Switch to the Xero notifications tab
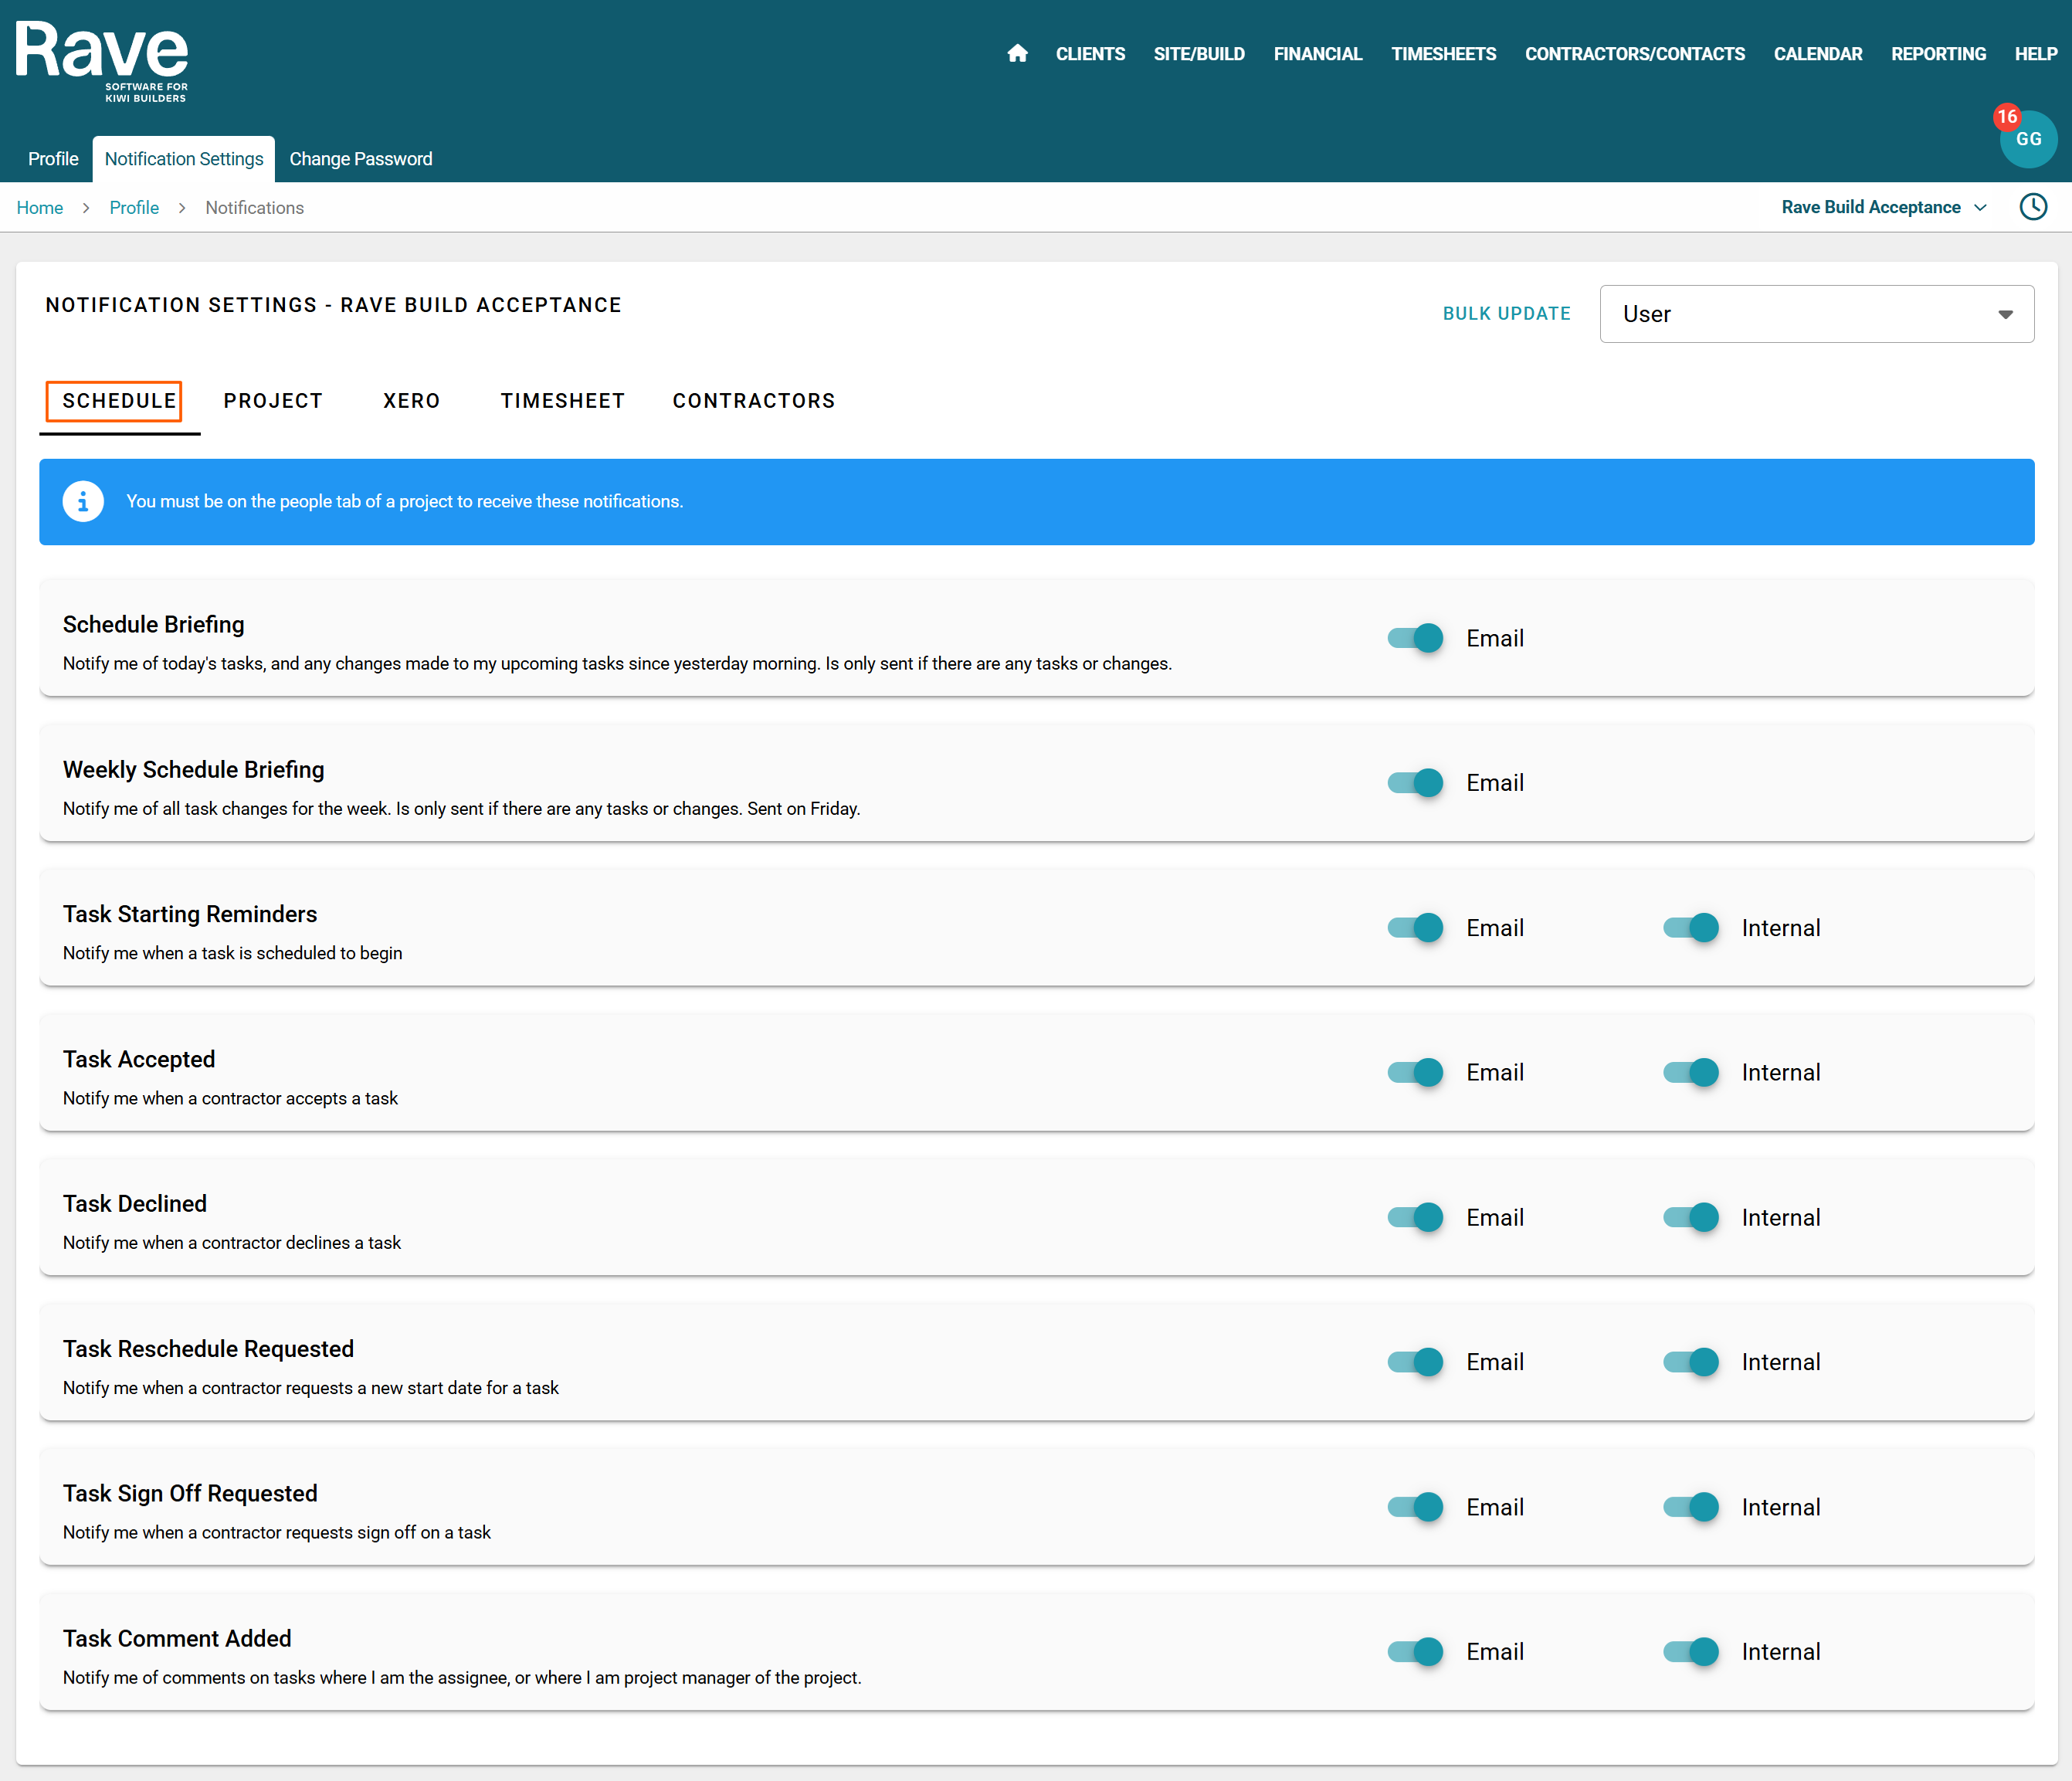This screenshot has width=2072, height=1781. pos(411,401)
